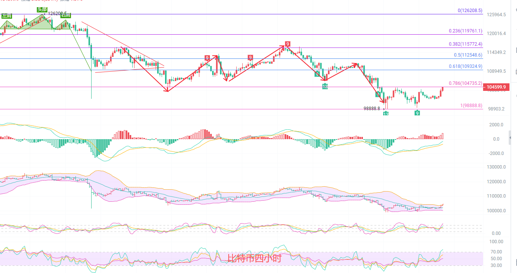Select the 0.382(115772.4) Fibonacci label
The image size is (517, 273).
tap(465, 44)
